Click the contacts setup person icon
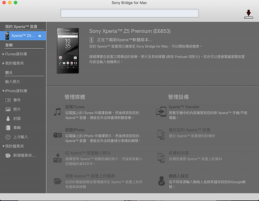This screenshot has height=201, width=259. point(162,181)
